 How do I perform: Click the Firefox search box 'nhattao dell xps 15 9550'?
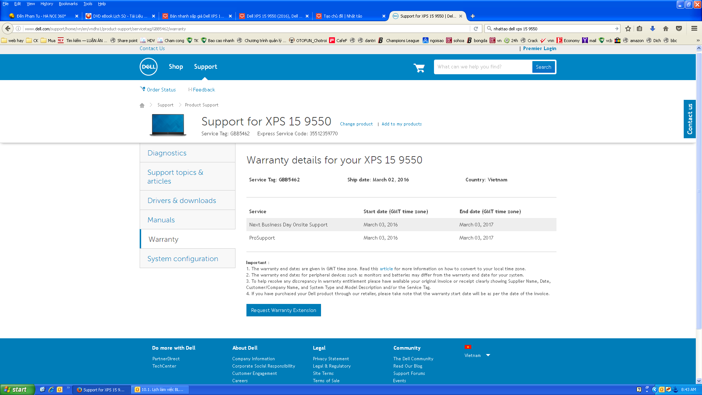point(553,29)
